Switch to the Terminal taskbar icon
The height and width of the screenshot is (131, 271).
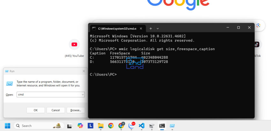click(162, 126)
